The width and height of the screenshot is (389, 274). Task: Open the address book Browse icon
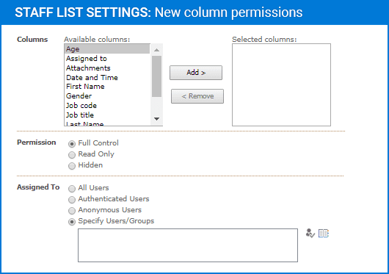pyautogui.click(x=324, y=234)
